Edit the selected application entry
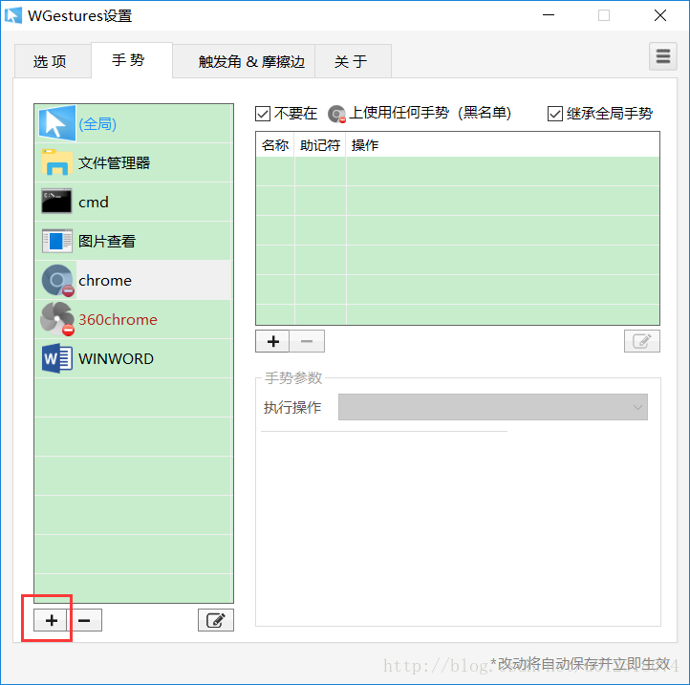Screen dimensions: 690x685 [x=216, y=620]
